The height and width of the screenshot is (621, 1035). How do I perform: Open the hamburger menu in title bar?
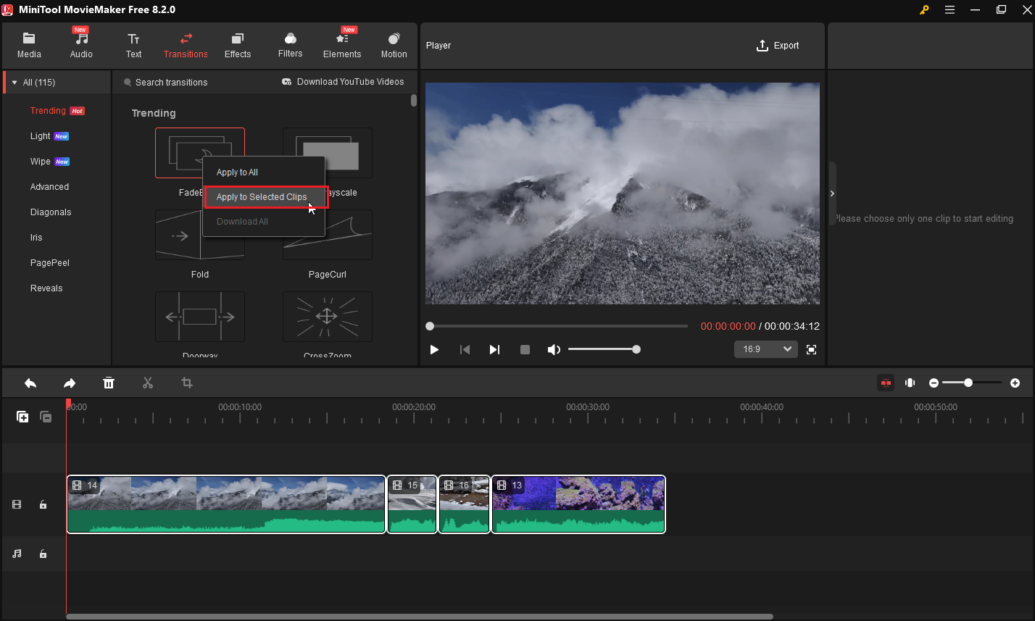pos(949,9)
